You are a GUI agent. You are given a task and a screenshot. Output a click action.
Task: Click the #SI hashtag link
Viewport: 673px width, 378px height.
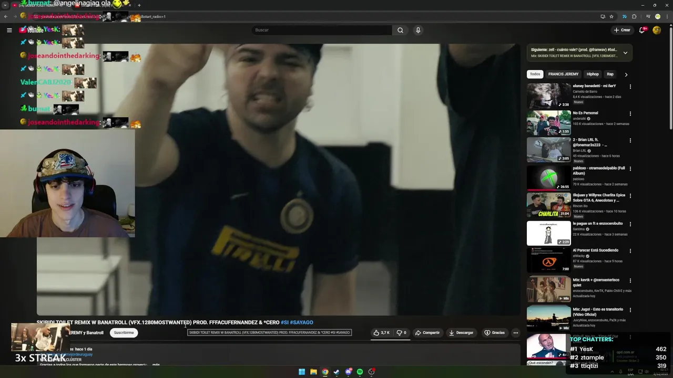point(284,322)
